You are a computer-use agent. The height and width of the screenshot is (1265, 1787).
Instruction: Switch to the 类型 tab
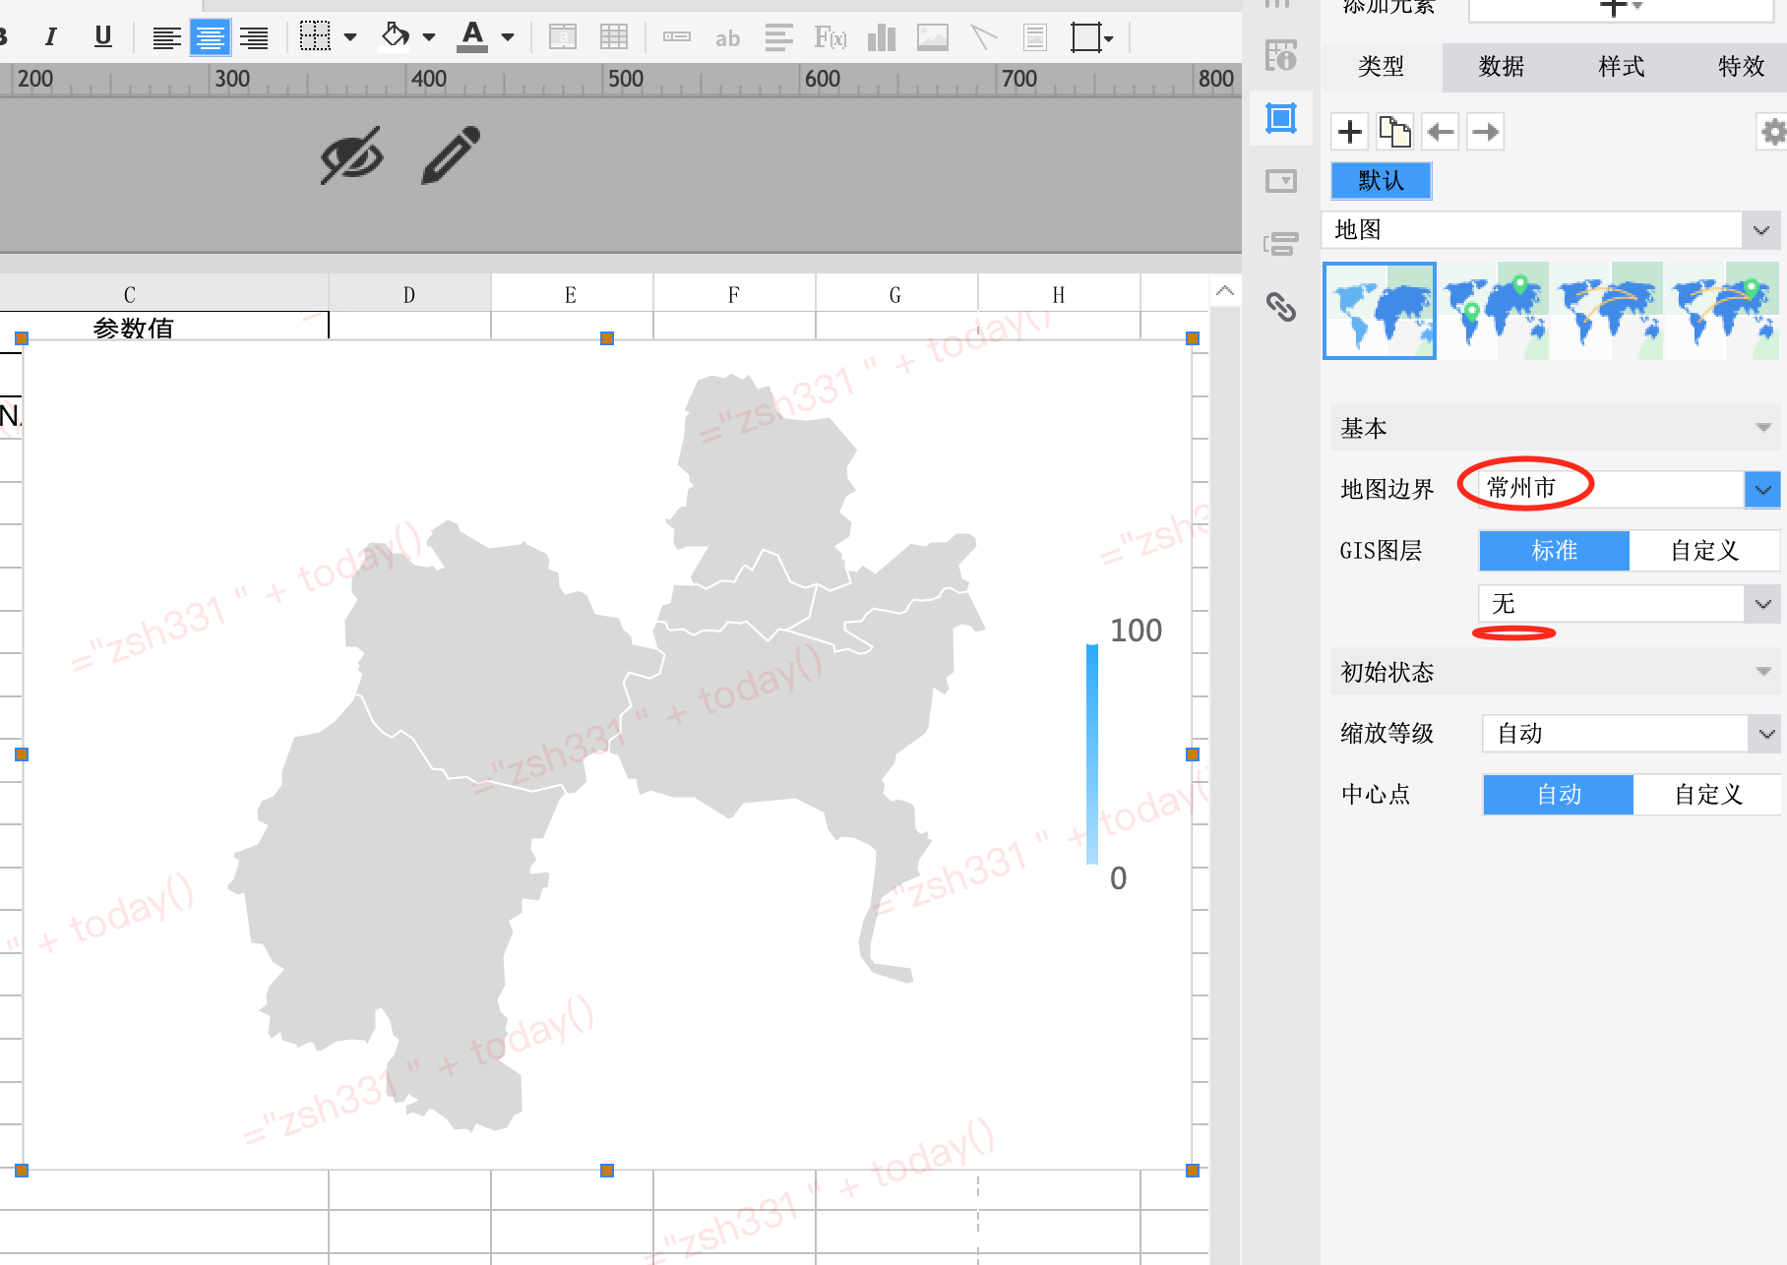point(1382,67)
